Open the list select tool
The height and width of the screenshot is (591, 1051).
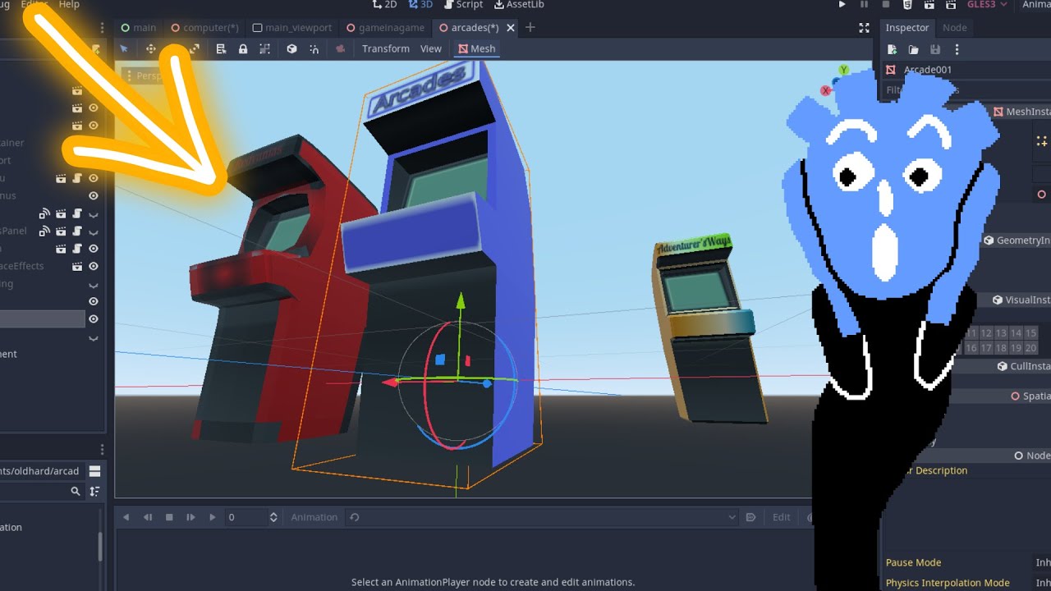(221, 49)
